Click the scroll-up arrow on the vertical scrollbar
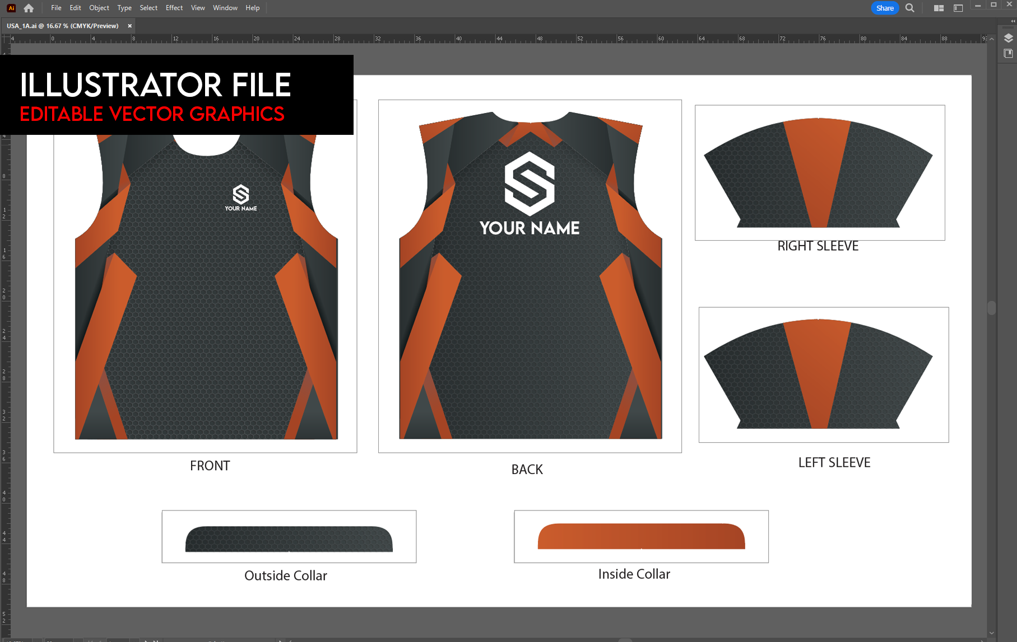The image size is (1017, 642). coord(993,39)
